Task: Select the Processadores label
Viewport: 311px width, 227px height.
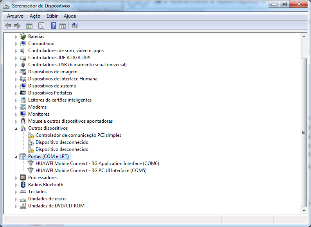Action: tap(43, 178)
